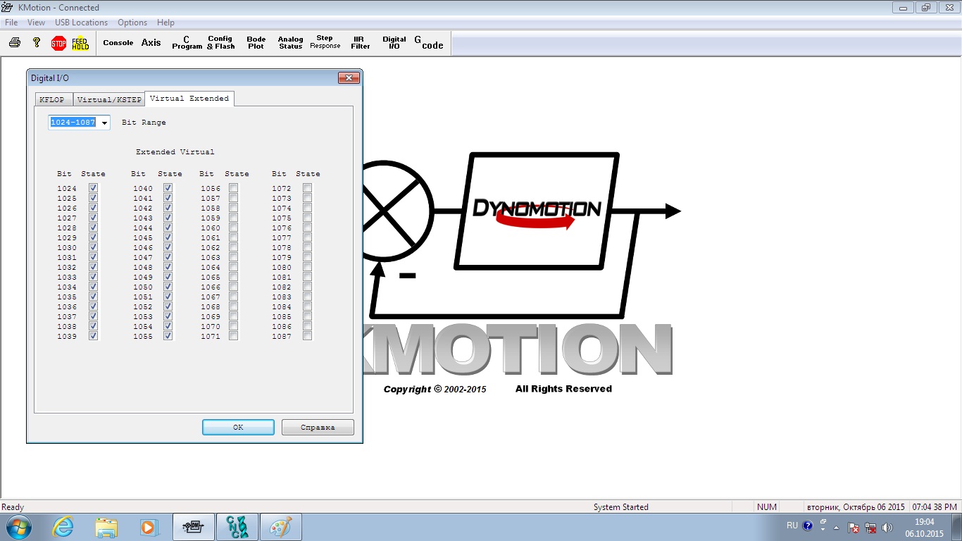The width and height of the screenshot is (962, 541).
Task: Confirm the Digital I/O dialog with OK
Action: click(x=238, y=427)
